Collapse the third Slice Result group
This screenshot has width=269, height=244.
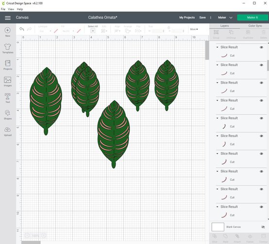[x=218, y=83]
